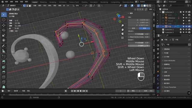Select the Rotate tool
The width and height of the screenshot is (192, 108).
pos(4,30)
